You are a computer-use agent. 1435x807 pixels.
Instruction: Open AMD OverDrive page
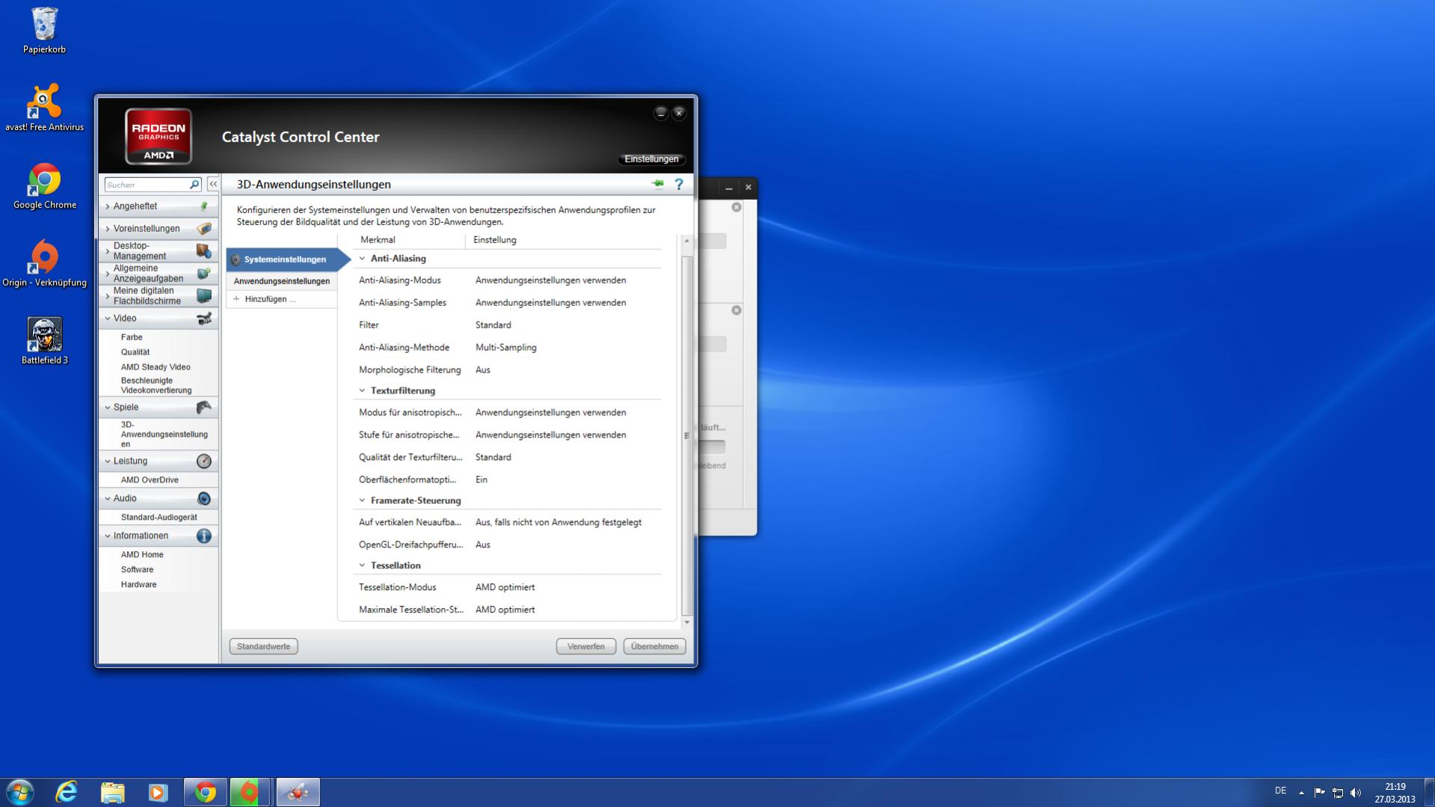(x=150, y=480)
